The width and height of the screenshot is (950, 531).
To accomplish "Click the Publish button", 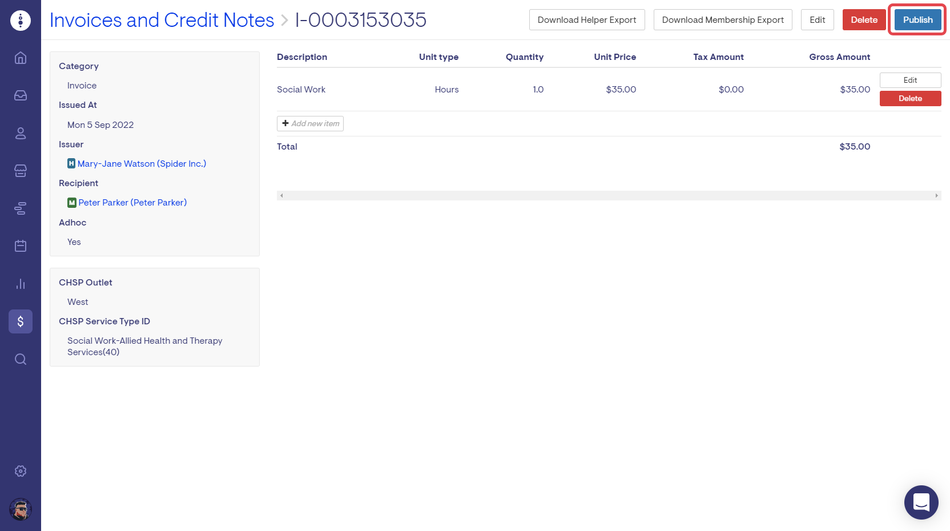I will pyautogui.click(x=917, y=20).
